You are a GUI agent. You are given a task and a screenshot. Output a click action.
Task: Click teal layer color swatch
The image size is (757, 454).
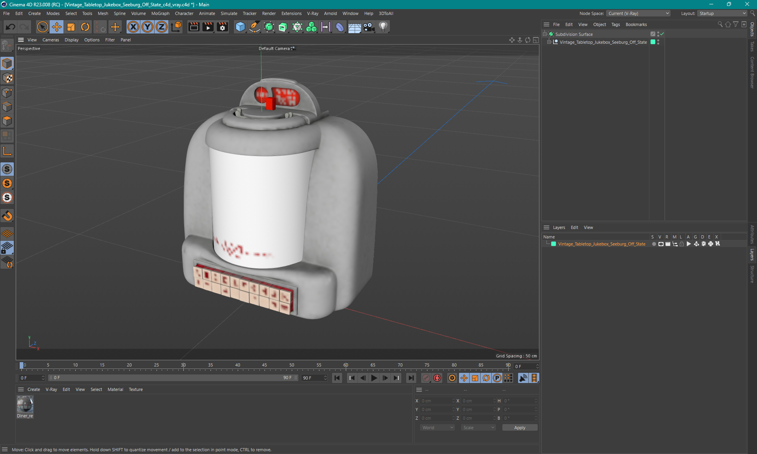[554, 244]
